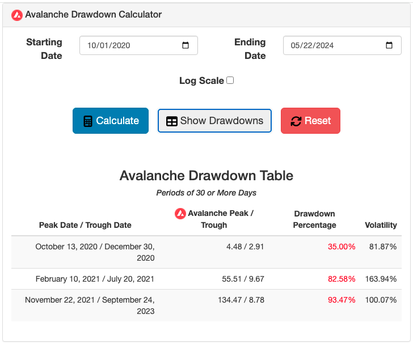The width and height of the screenshot is (413, 344).
Task: Focus the Ending Date field showing 05/22/2024
Action: coord(342,45)
